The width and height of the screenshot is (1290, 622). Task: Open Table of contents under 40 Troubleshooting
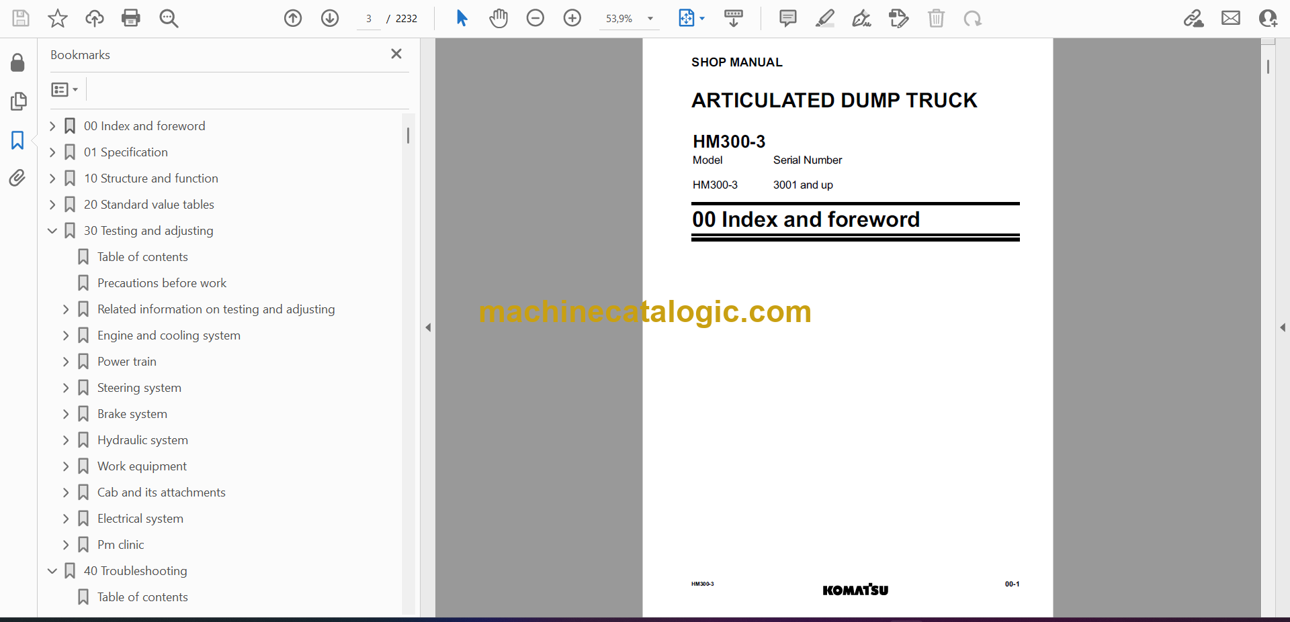coord(142,597)
